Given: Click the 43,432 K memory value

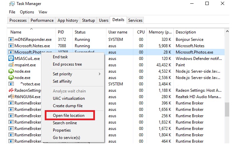Looking at the screenshot, I should click(164, 65).
